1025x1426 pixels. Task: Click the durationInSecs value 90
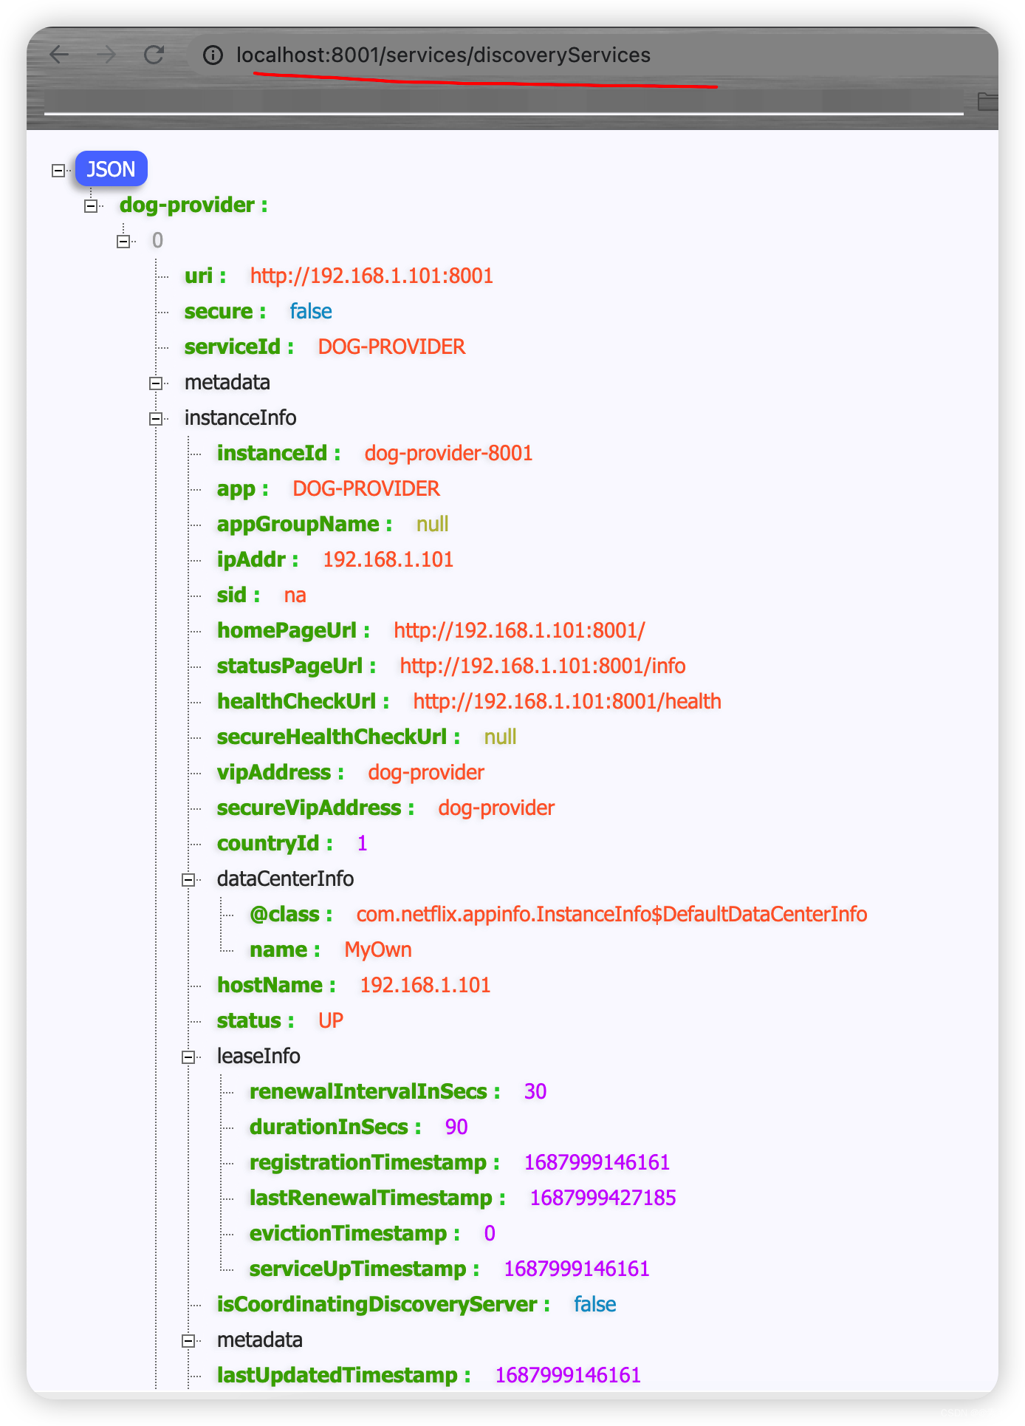(x=456, y=1127)
